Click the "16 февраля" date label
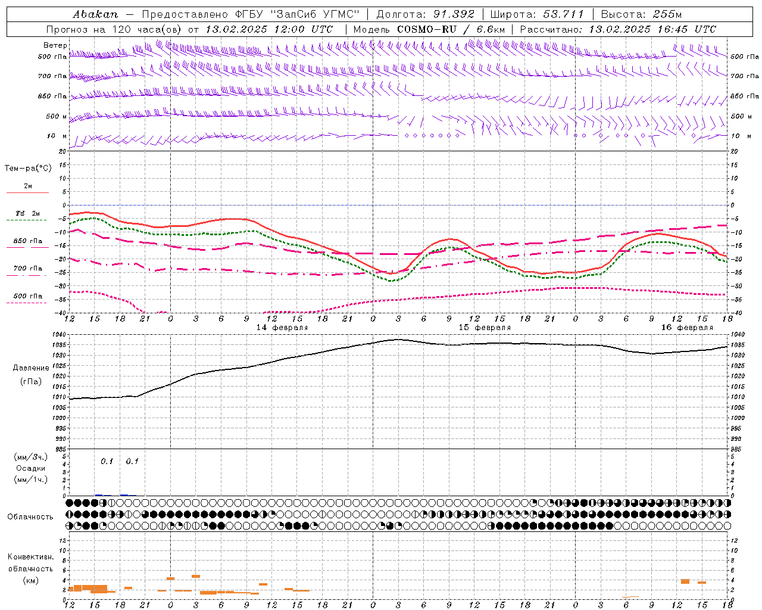The image size is (762, 610). (x=687, y=328)
